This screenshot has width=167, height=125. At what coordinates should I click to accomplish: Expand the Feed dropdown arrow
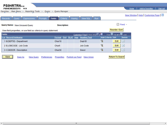126,24
